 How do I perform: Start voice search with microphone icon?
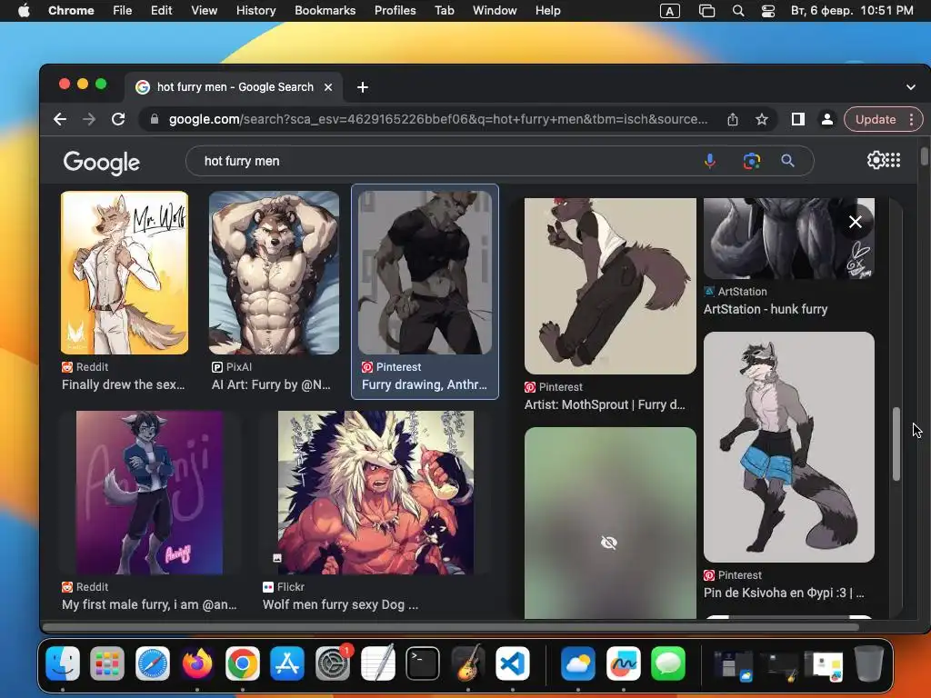(709, 161)
